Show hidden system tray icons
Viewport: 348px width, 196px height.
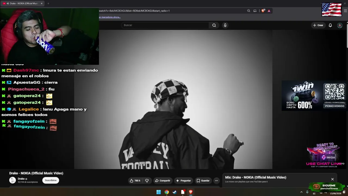(x=301, y=192)
